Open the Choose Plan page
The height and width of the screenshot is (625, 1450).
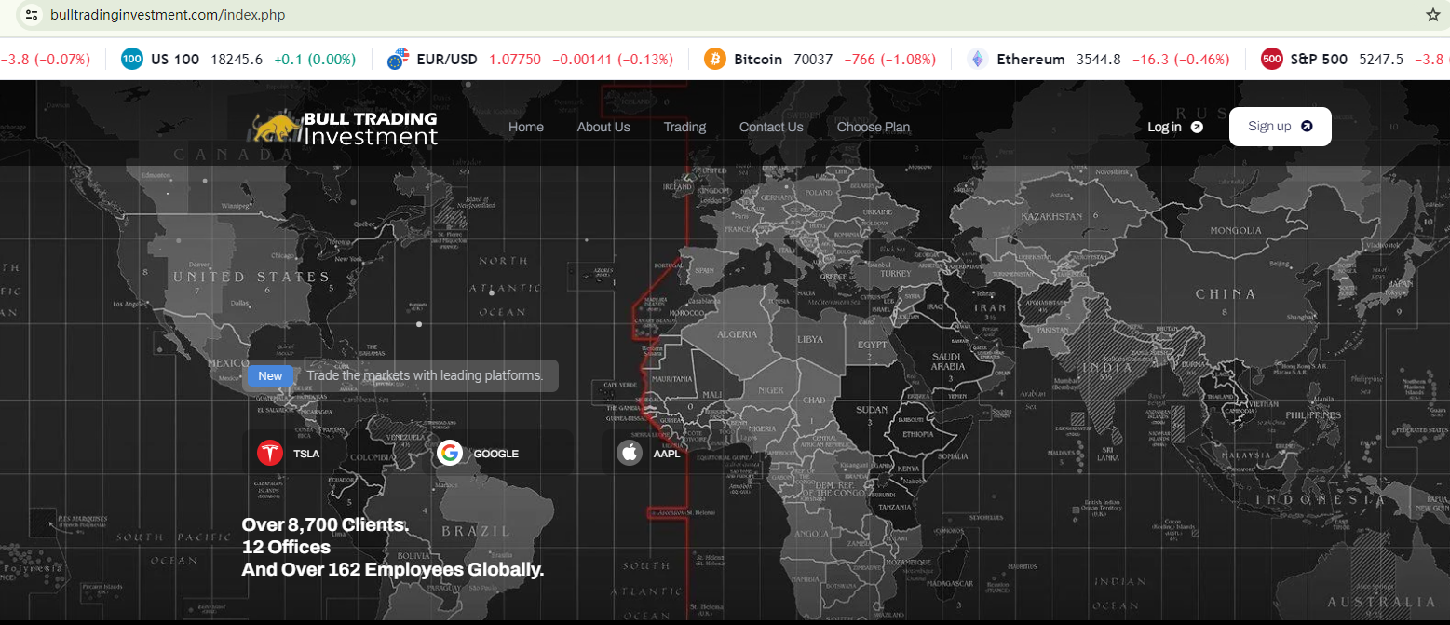point(874,127)
